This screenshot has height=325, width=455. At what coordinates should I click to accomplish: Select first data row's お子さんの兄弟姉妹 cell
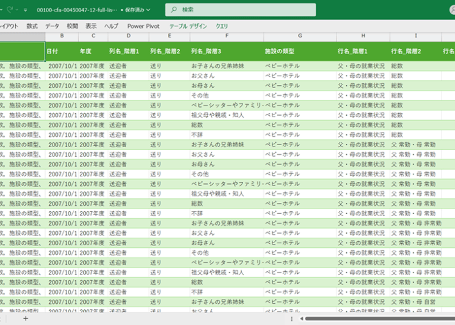pyautogui.click(x=227, y=66)
